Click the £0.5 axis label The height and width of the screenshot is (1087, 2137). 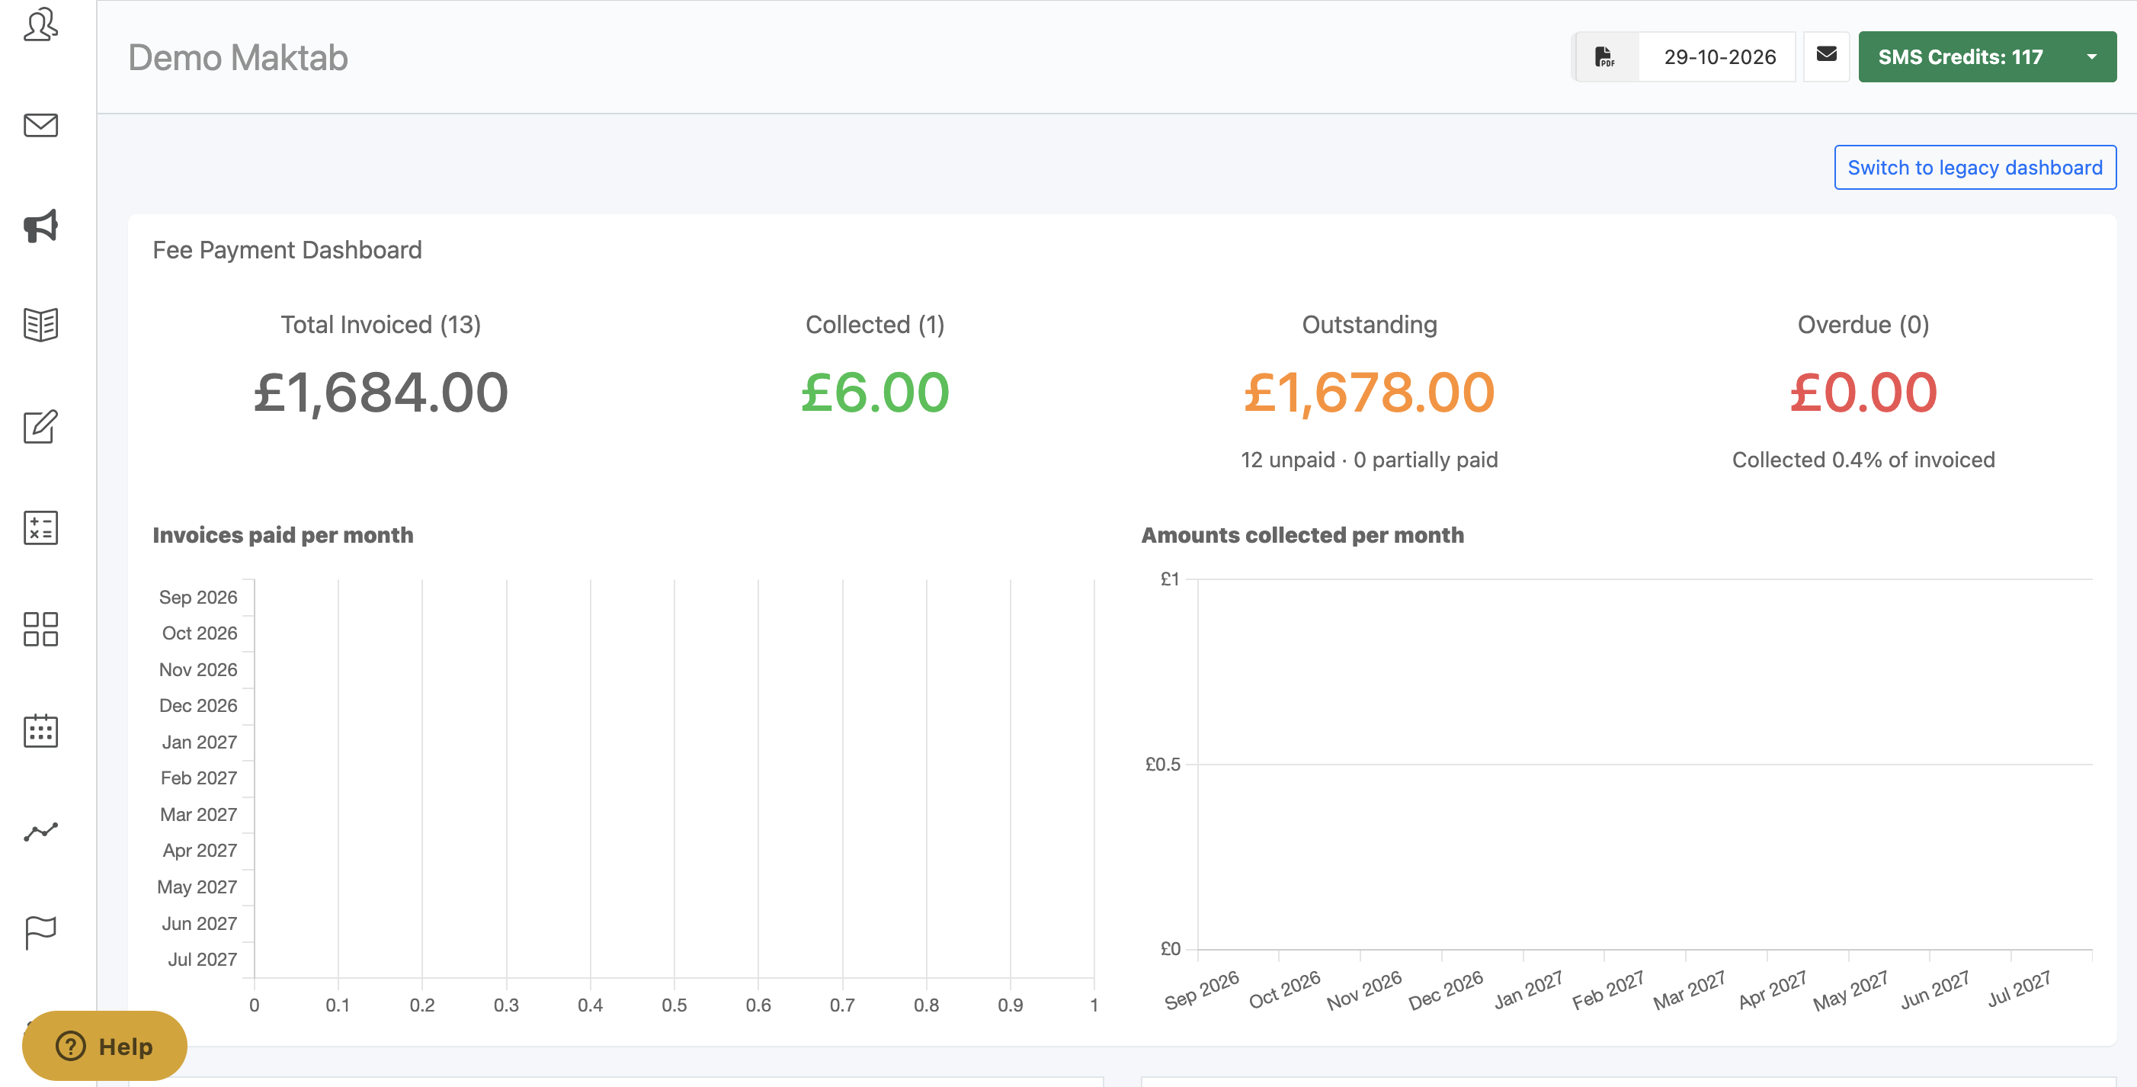(x=1163, y=765)
